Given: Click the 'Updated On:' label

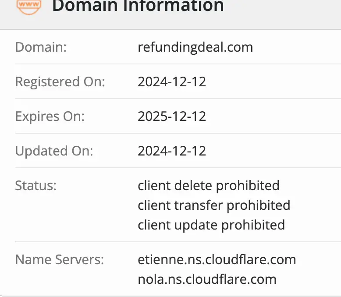Looking at the screenshot, I should pyautogui.click(x=54, y=151).
